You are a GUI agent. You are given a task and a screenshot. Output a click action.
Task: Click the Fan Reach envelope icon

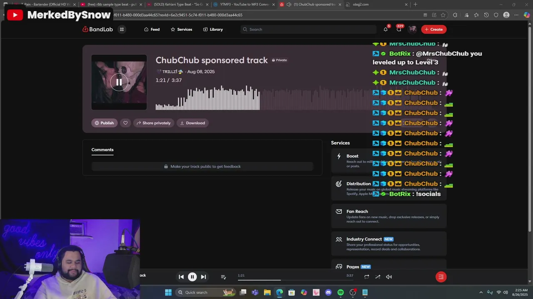tap(339, 211)
